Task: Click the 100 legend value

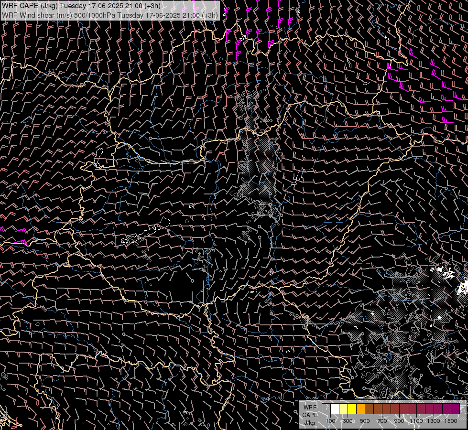Action: [330, 421]
